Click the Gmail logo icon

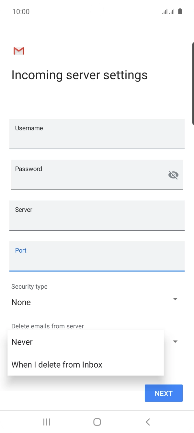pyautogui.click(x=18, y=51)
